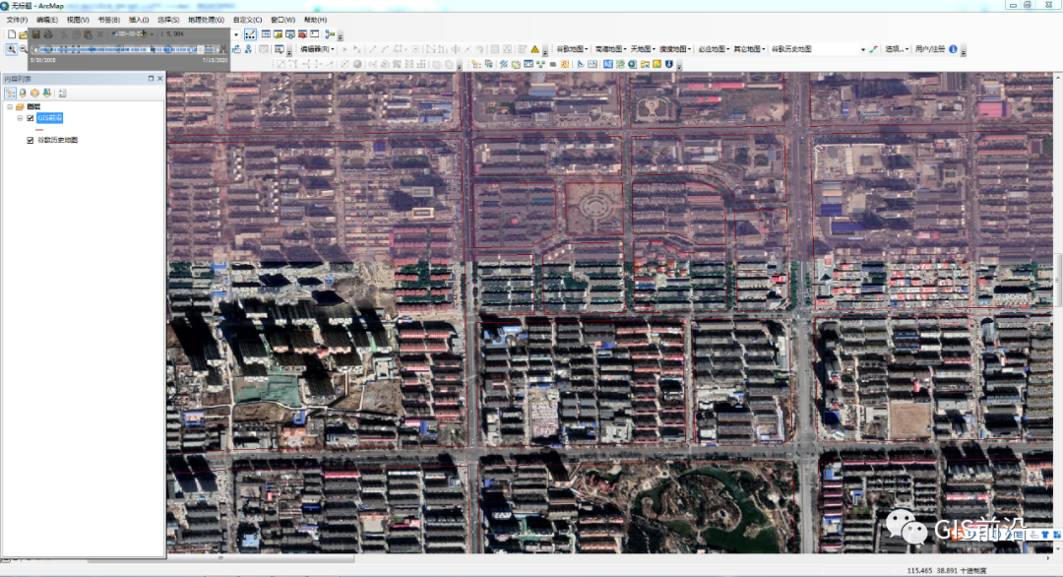Image resolution: width=1063 pixels, height=577 pixels.
Task: Open the 窗口(W) menu
Action: point(282,20)
